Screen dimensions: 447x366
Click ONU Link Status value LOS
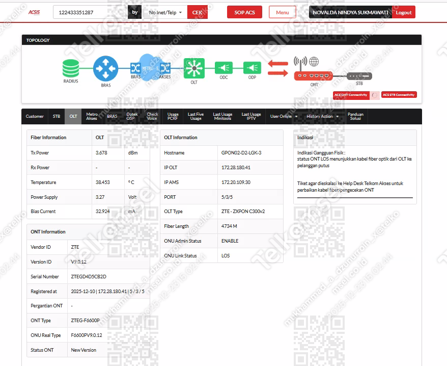(x=226, y=255)
